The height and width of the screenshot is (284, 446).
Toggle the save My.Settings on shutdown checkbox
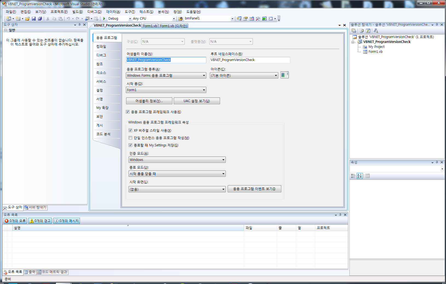point(131,145)
